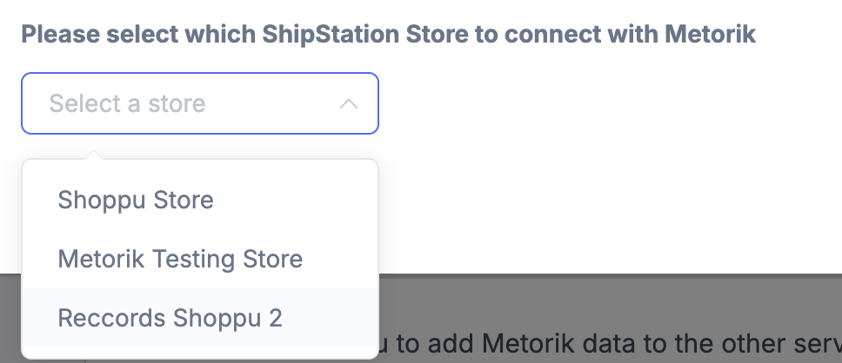The height and width of the screenshot is (363, 842).
Task: Click the pointer notch atop the options popover
Action: 93,155
